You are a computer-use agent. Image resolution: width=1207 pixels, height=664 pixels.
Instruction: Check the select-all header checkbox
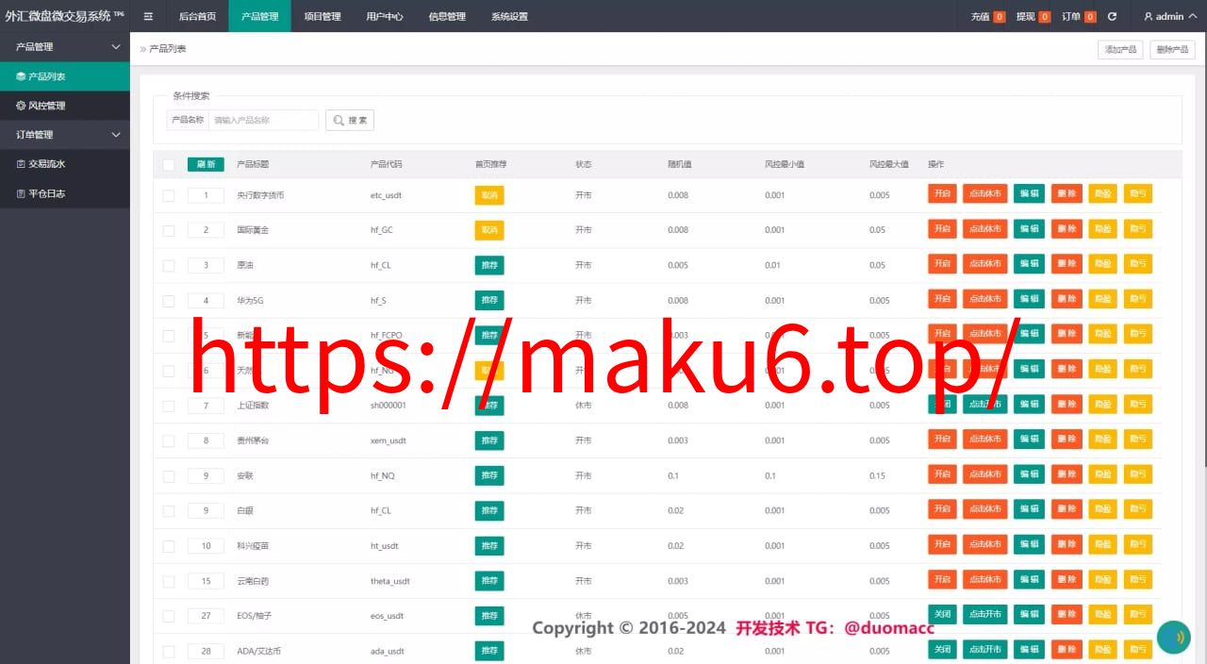(169, 165)
